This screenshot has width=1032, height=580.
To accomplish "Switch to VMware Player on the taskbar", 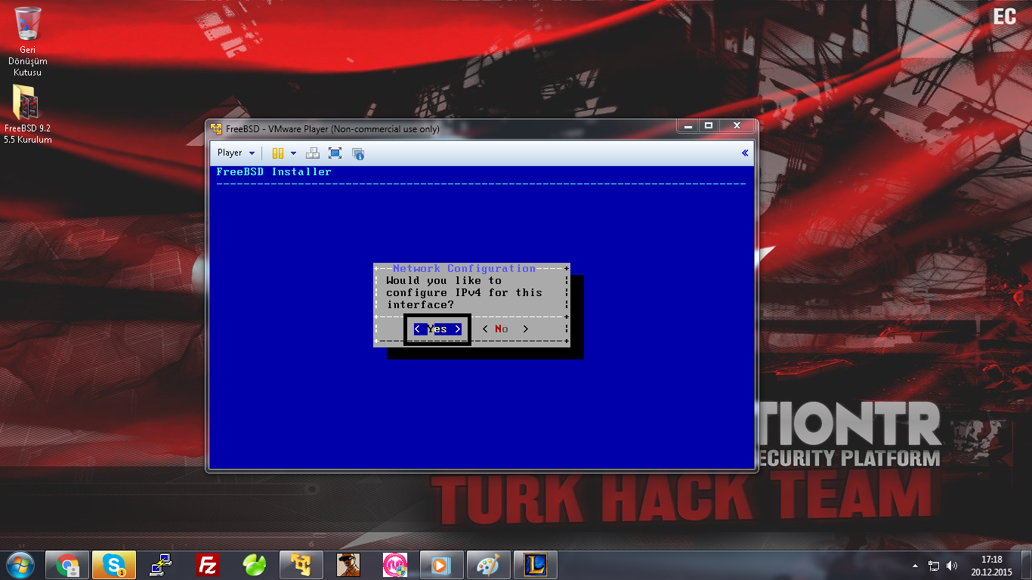I will pos(301,565).
